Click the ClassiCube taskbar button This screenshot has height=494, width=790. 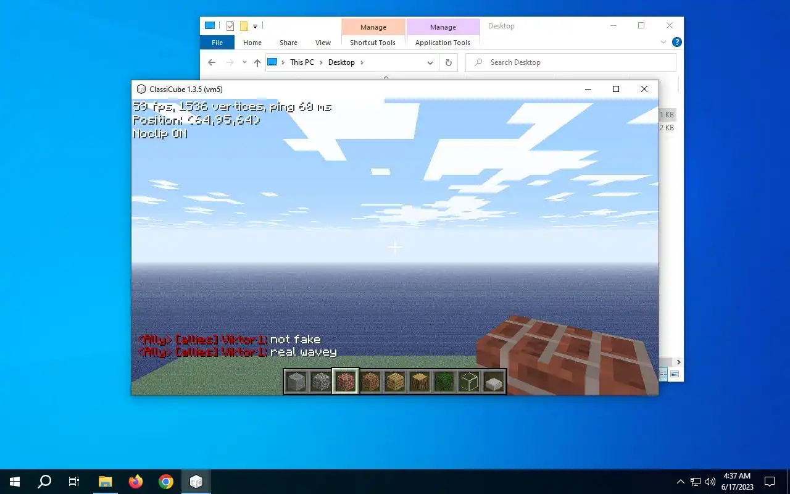196,482
